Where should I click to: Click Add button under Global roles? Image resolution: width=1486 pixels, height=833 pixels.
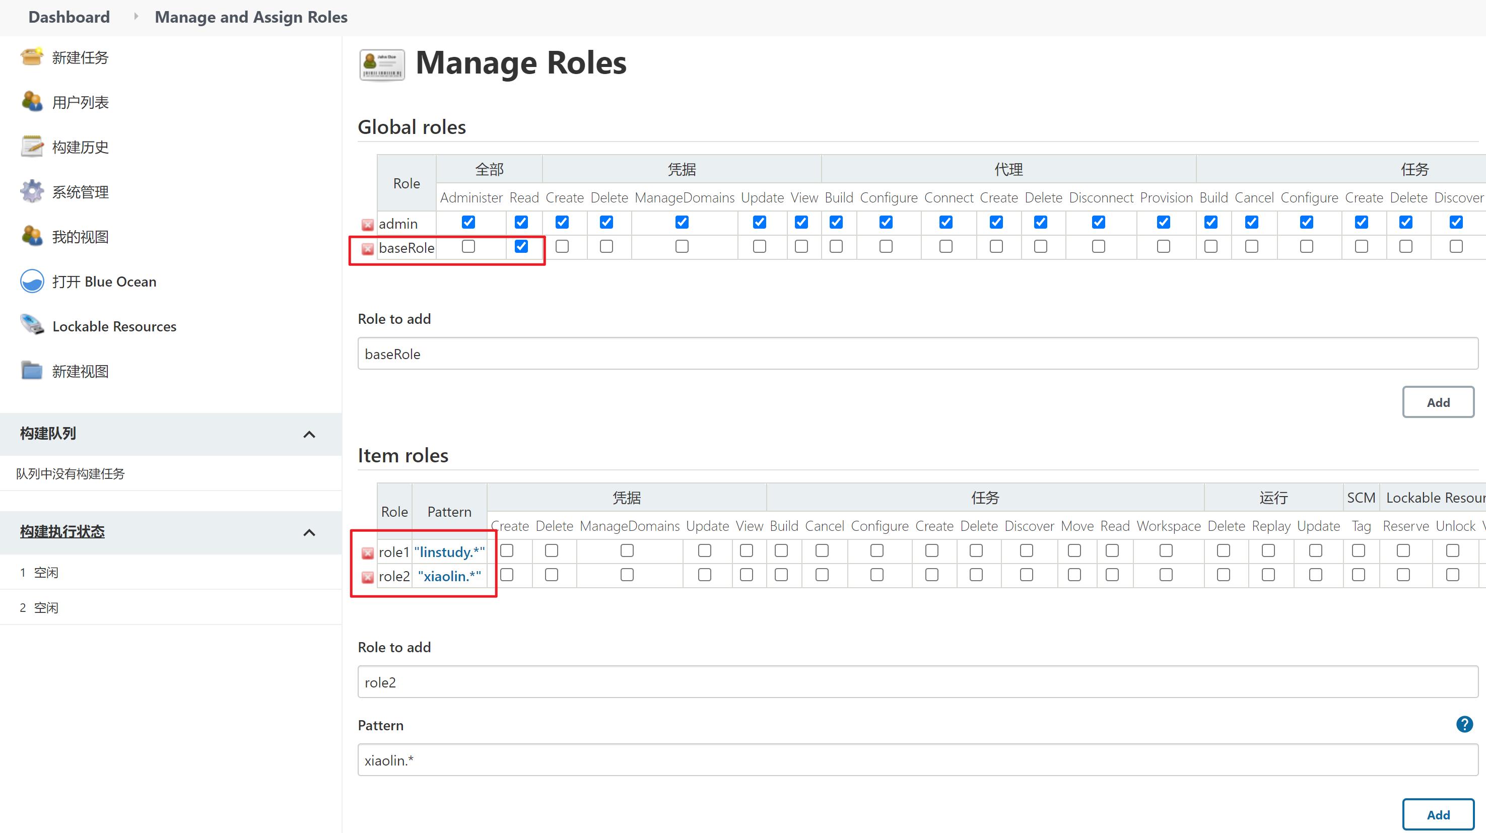[1438, 402]
